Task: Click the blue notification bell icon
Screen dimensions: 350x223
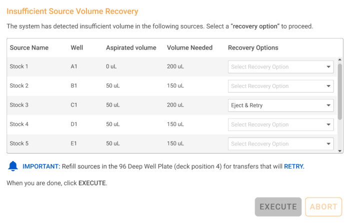Action: pyautogui.click(x=13, y=166)
